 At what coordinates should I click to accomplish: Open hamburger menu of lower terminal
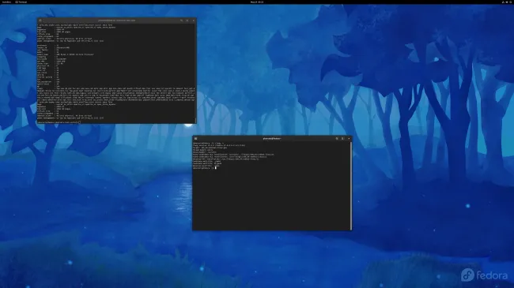[x=342, y=138]
